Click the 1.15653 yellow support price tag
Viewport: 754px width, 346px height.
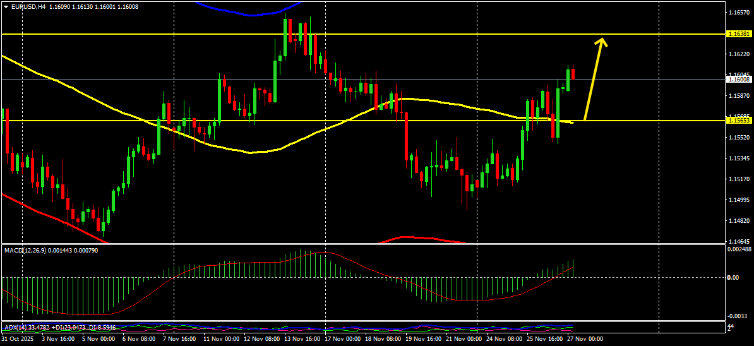[x=739, y=121]
